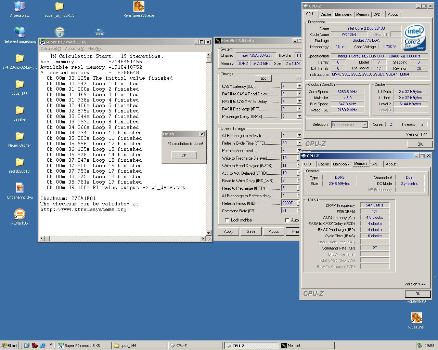This screenshot has height=350, width=438.
Task: Open RAS# to CAS# Write Delay dropdown
Action: (x=299, y=101)
